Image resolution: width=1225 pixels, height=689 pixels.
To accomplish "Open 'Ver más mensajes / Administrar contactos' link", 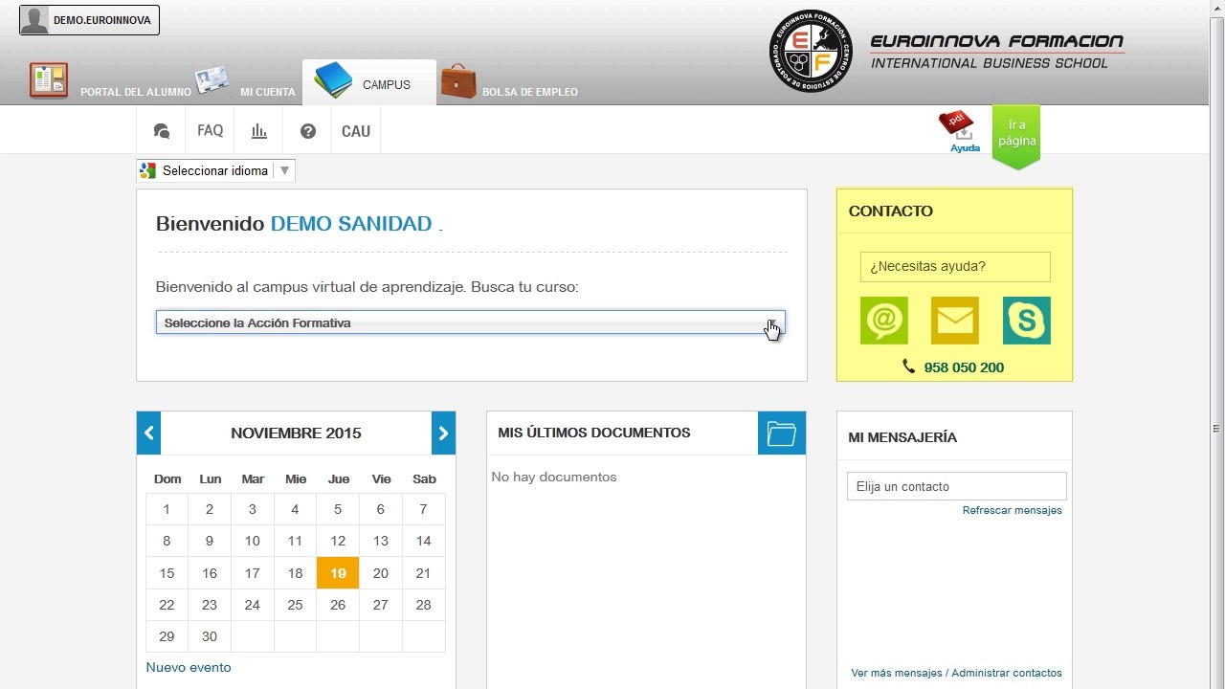I will click(x=956, y=673).
